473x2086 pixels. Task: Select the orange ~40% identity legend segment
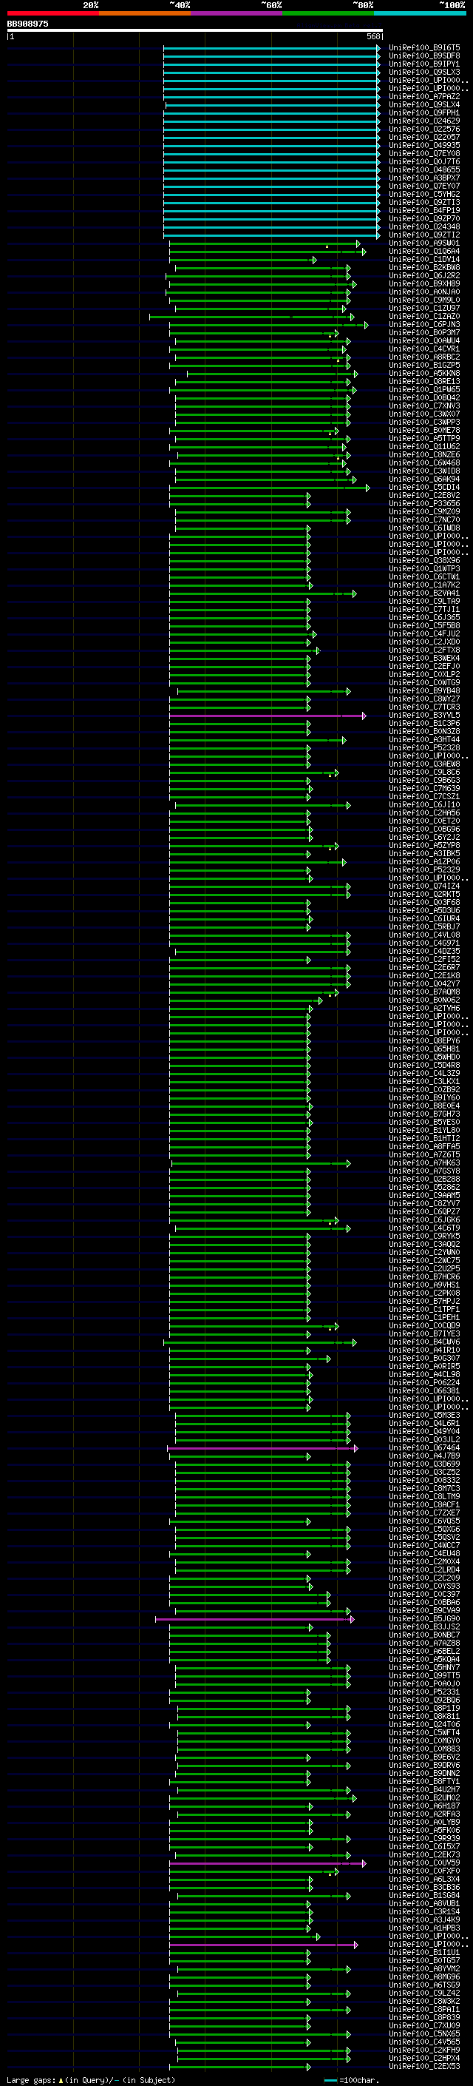click(145, 13)
